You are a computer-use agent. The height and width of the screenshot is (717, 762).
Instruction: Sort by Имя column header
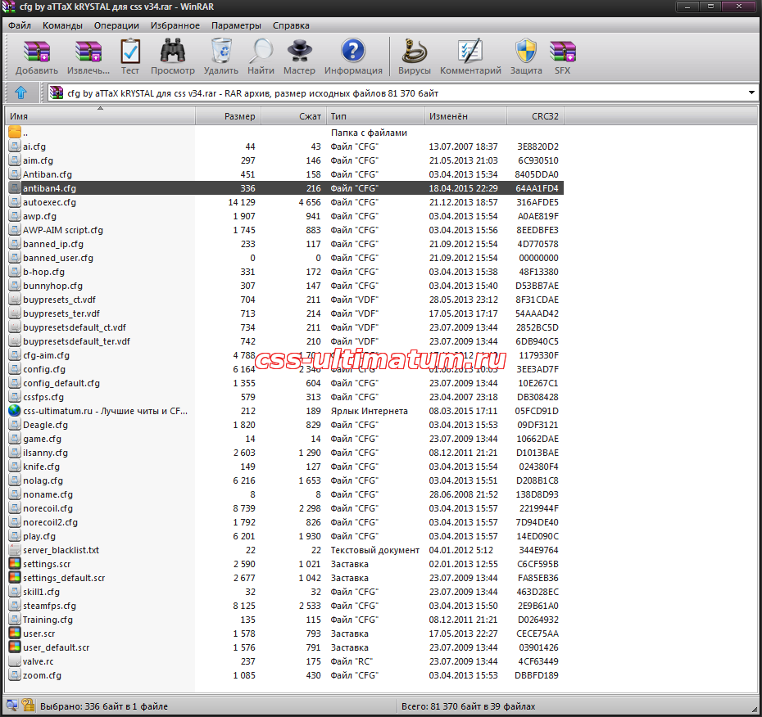(100, 116)
